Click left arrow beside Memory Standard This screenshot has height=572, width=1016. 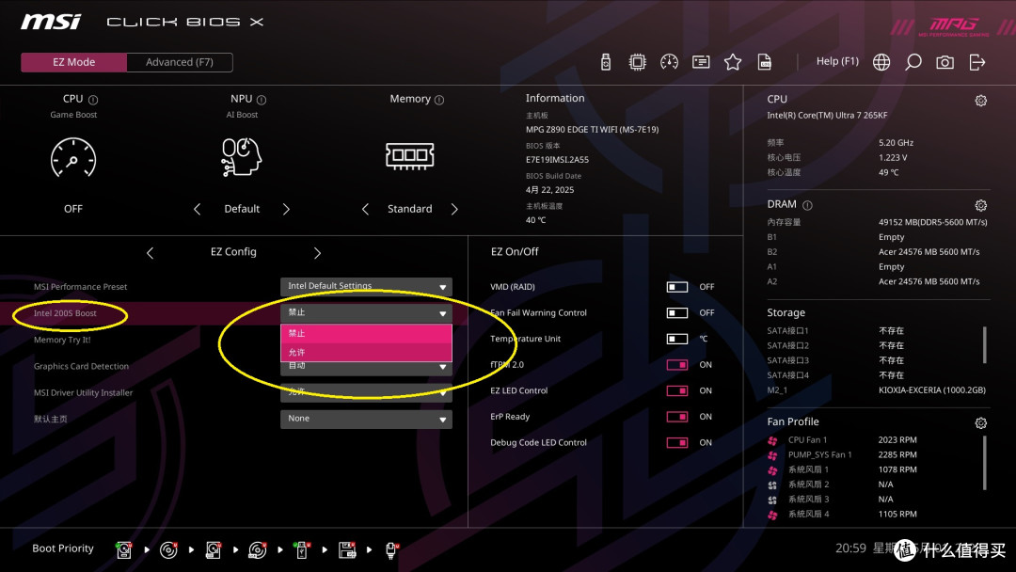(365, 209)
